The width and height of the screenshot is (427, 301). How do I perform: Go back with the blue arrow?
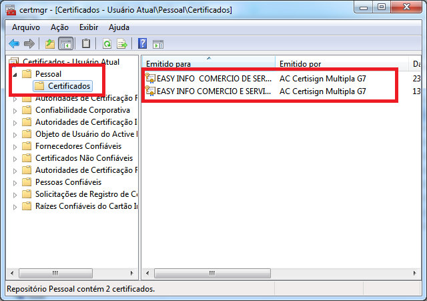coord(14,43)
